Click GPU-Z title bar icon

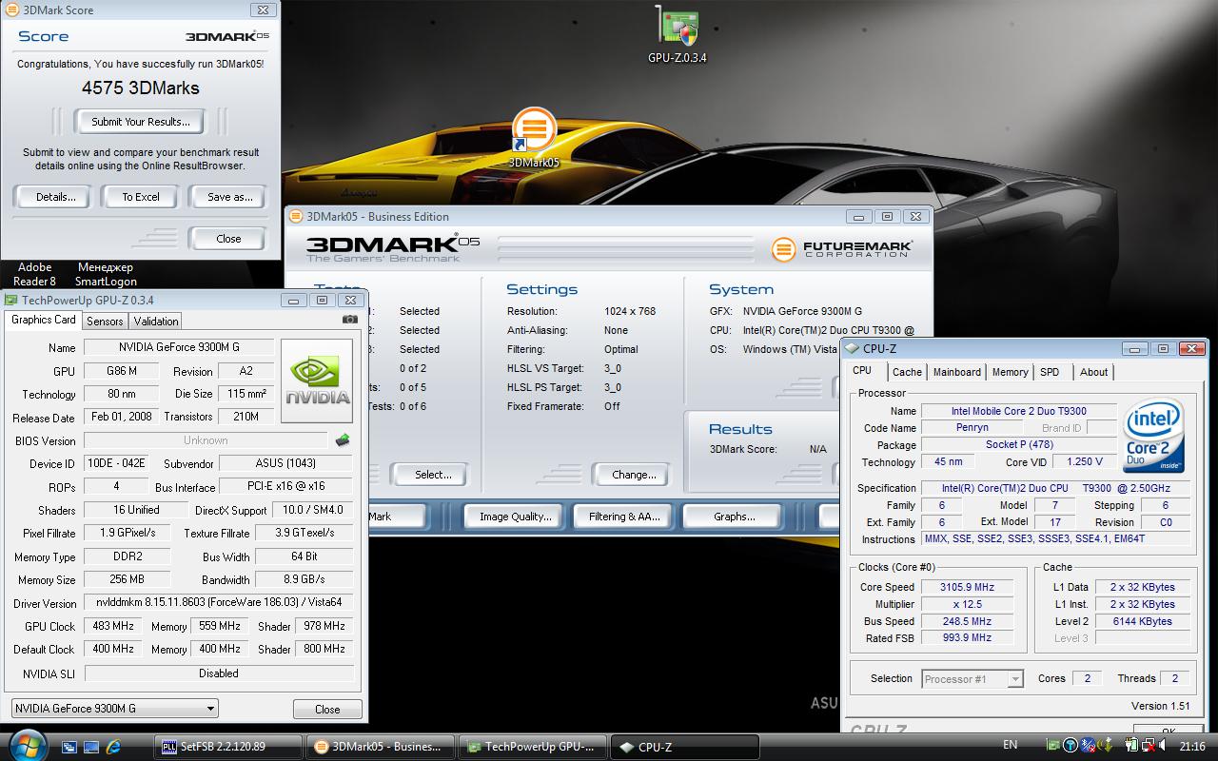tap(12, 301)
